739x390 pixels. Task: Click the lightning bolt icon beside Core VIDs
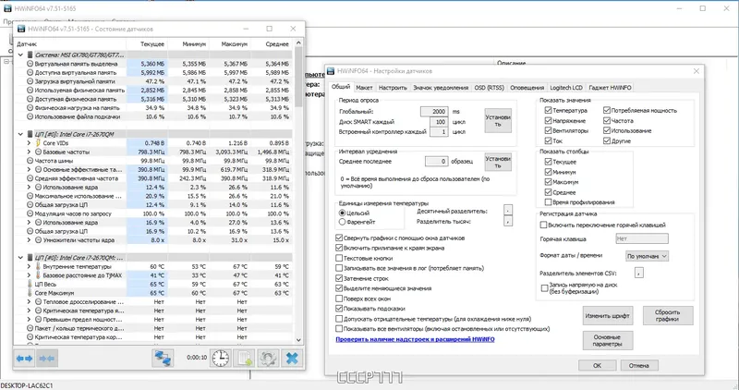pos(38,143)
